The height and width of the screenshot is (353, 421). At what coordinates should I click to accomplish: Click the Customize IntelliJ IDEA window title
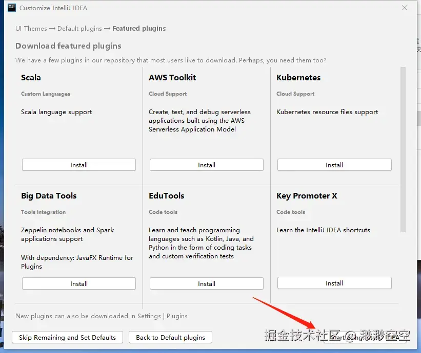click(53, 8)
